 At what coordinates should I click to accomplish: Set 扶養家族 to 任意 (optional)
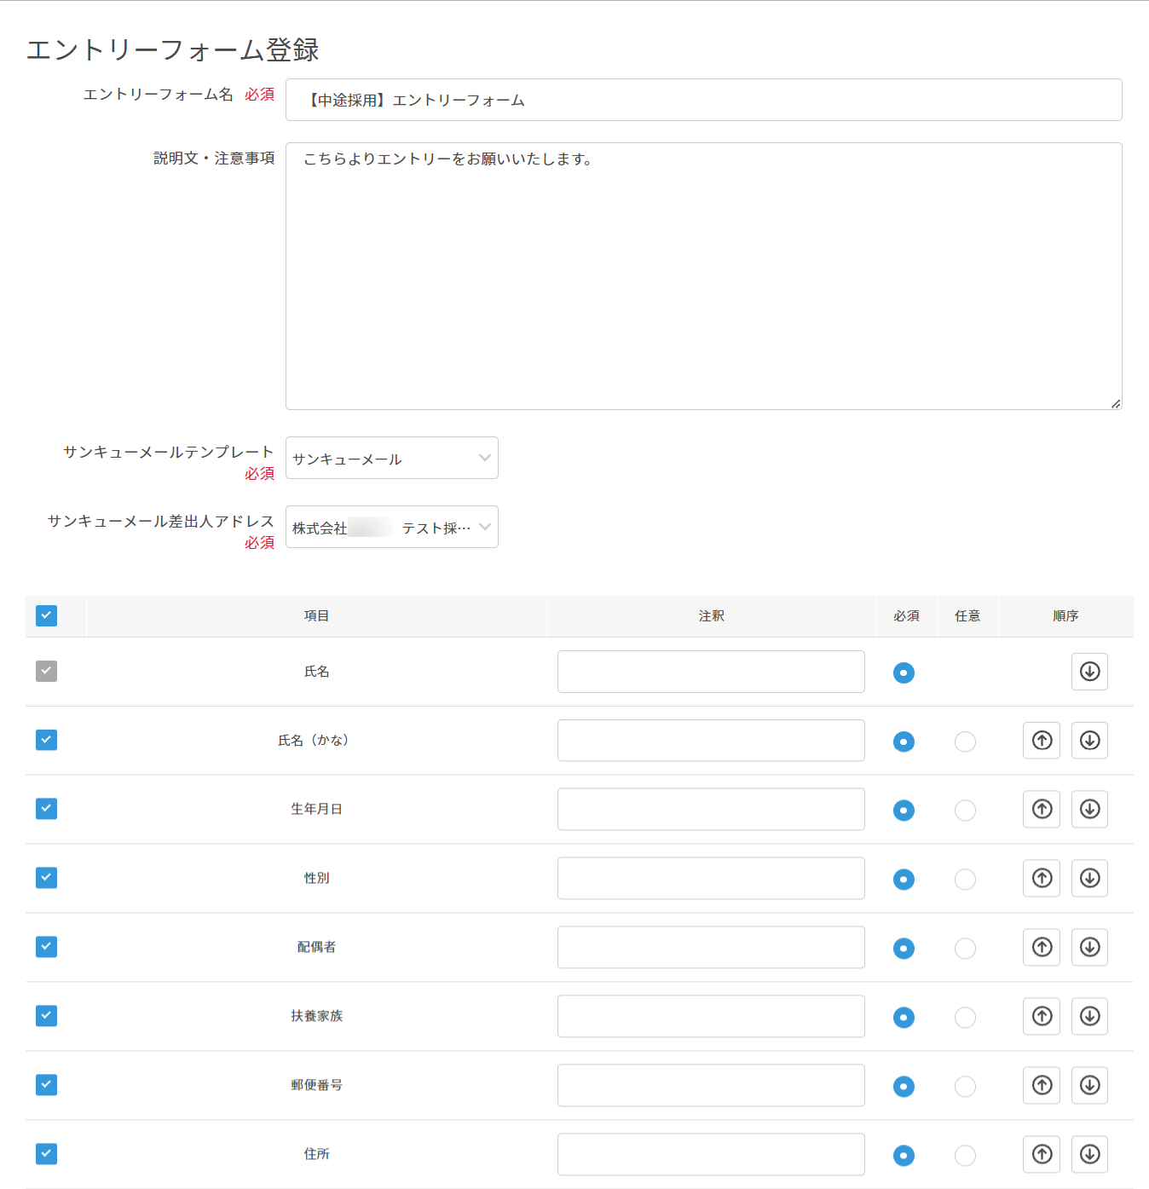(x=965, y=1018)
